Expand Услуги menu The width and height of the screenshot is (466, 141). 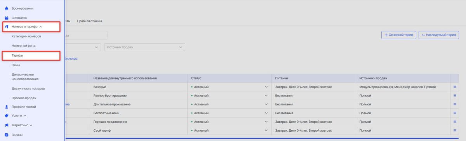coord(19,115)
